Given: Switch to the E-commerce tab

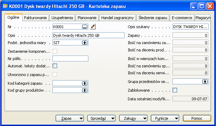Looking at the screenshot, I should pos(182,18).
